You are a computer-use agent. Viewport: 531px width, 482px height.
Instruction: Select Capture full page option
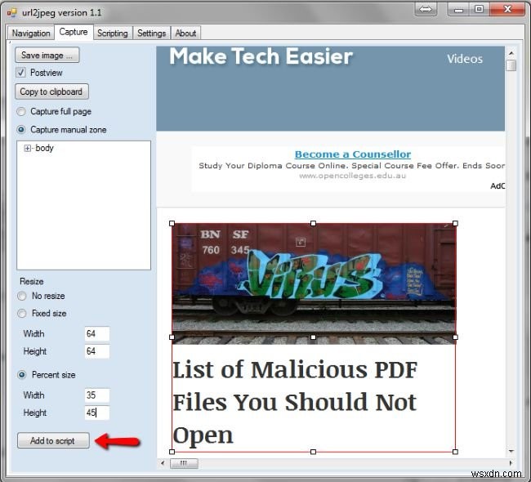pyautogui.click(x=21, y=111)
